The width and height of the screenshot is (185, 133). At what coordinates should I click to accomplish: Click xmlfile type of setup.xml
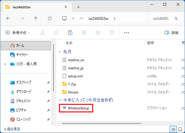click(152, 76)
